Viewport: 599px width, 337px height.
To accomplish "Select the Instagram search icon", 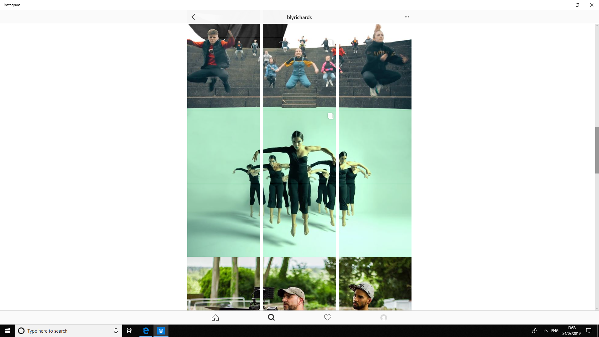I will 271,317.
